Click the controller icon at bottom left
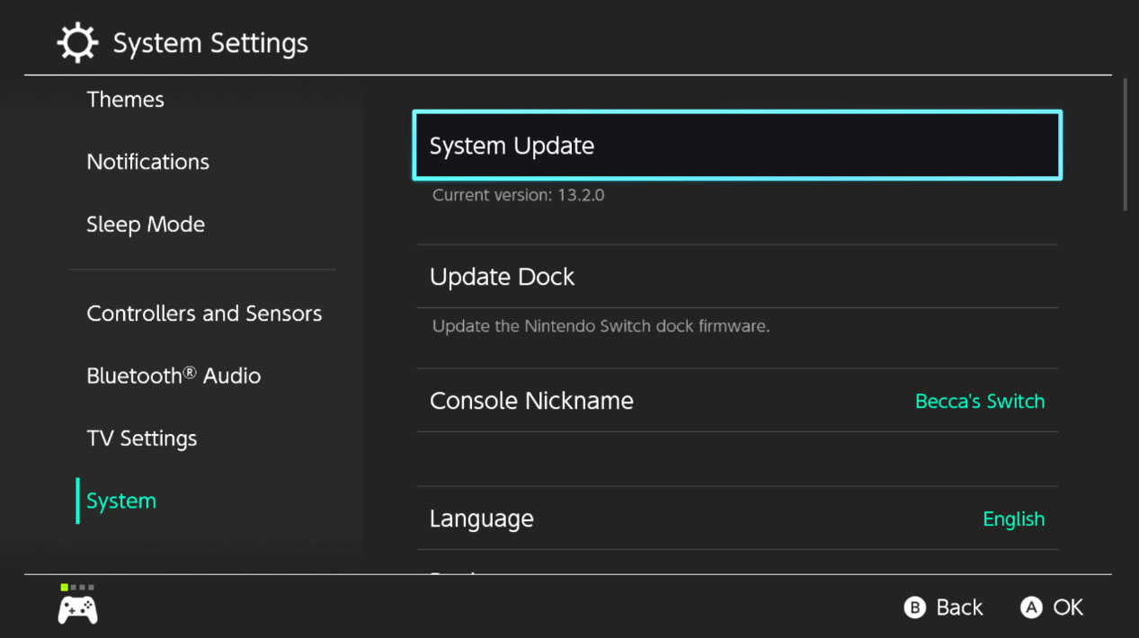 77,610
